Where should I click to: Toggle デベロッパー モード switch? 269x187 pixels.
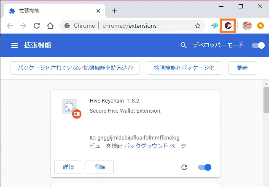(258, 45)
